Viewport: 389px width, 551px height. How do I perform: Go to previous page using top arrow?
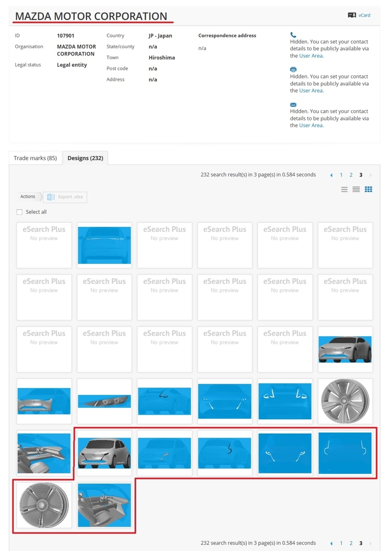click(332, 175)
